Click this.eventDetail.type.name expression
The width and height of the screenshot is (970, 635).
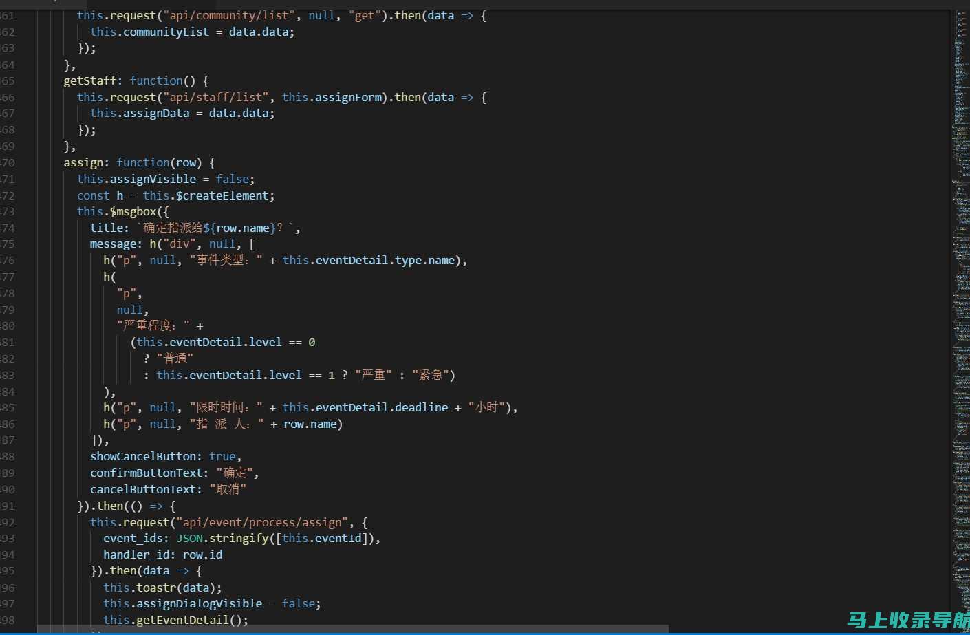369,260
